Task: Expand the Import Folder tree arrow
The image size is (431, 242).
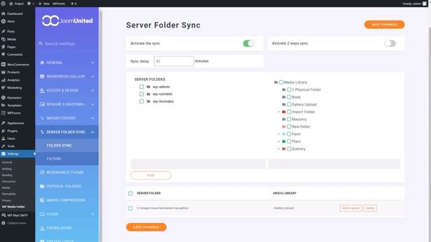Action: (279, 112)
